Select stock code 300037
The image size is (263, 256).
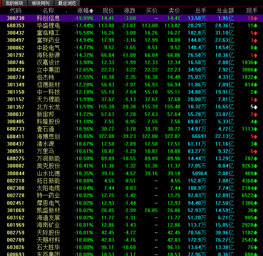tap(15, 115)
